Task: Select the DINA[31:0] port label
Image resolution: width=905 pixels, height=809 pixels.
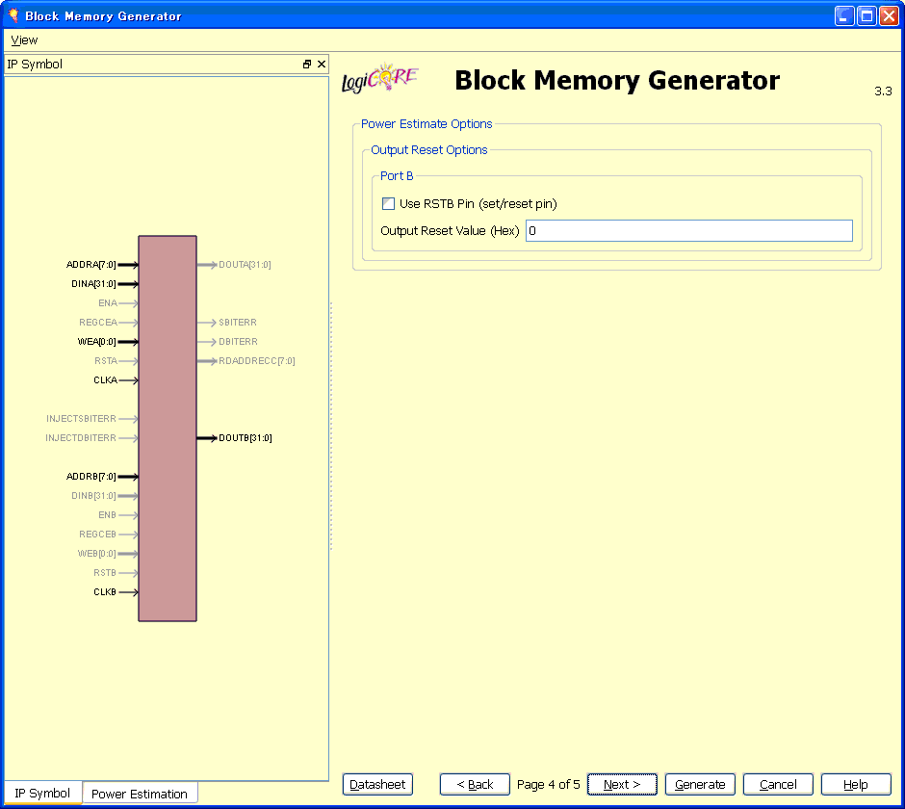Action: coord(93,283)
